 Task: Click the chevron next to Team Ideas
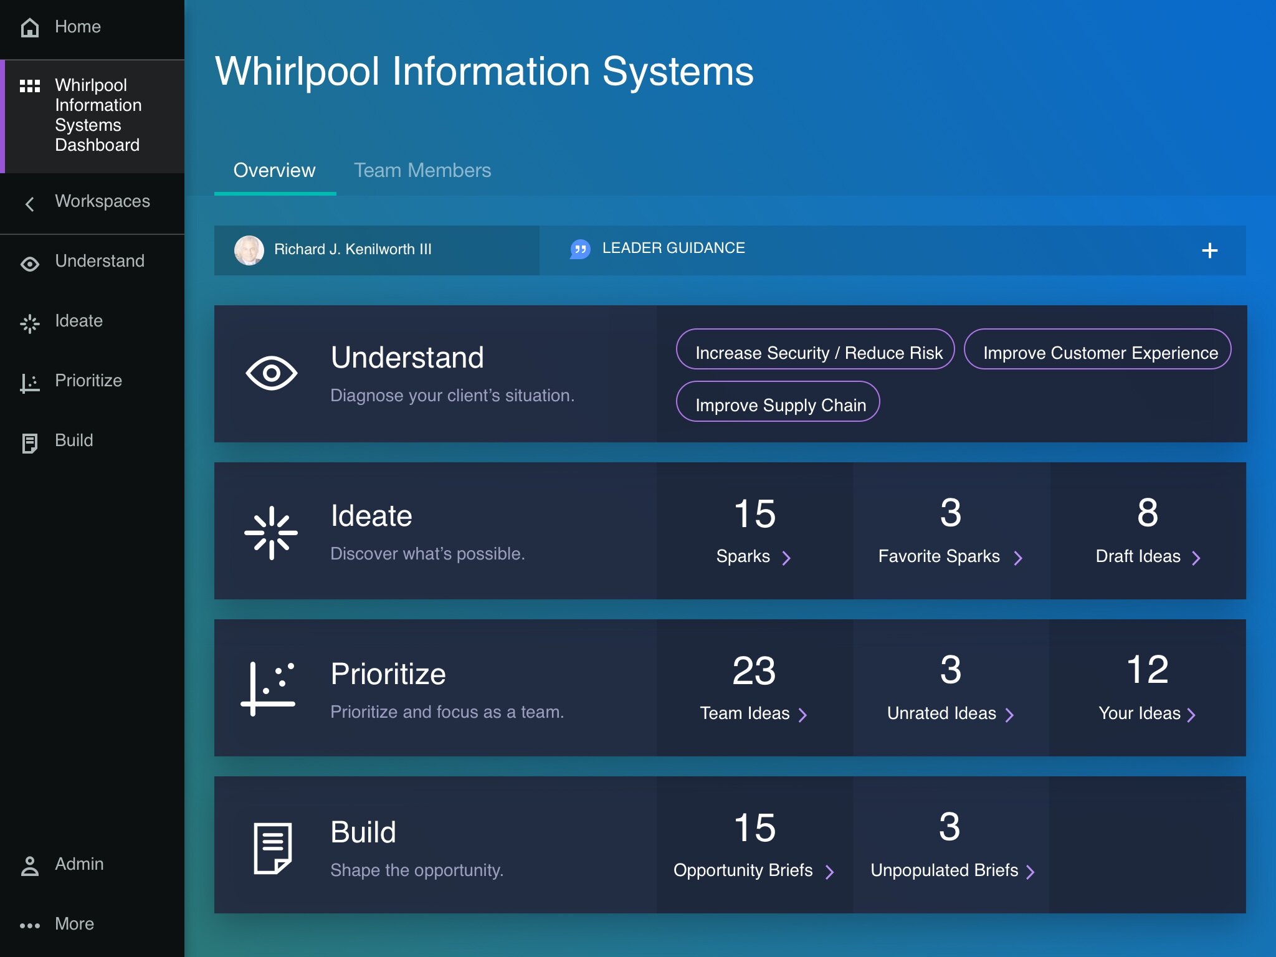(x=802, y=715)
